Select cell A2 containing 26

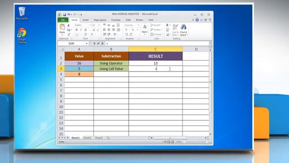pos(79,63)
